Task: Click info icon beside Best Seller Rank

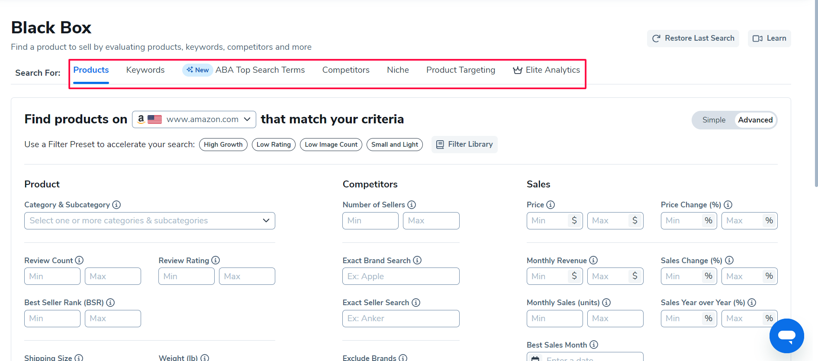Action: tap(110, 303)
